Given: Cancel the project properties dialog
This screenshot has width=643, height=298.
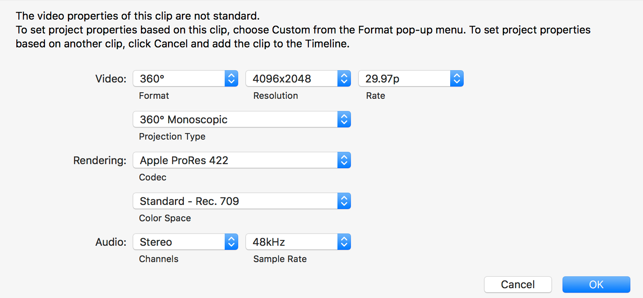Looking at the screenshot, I should click(x=518, y=285).
